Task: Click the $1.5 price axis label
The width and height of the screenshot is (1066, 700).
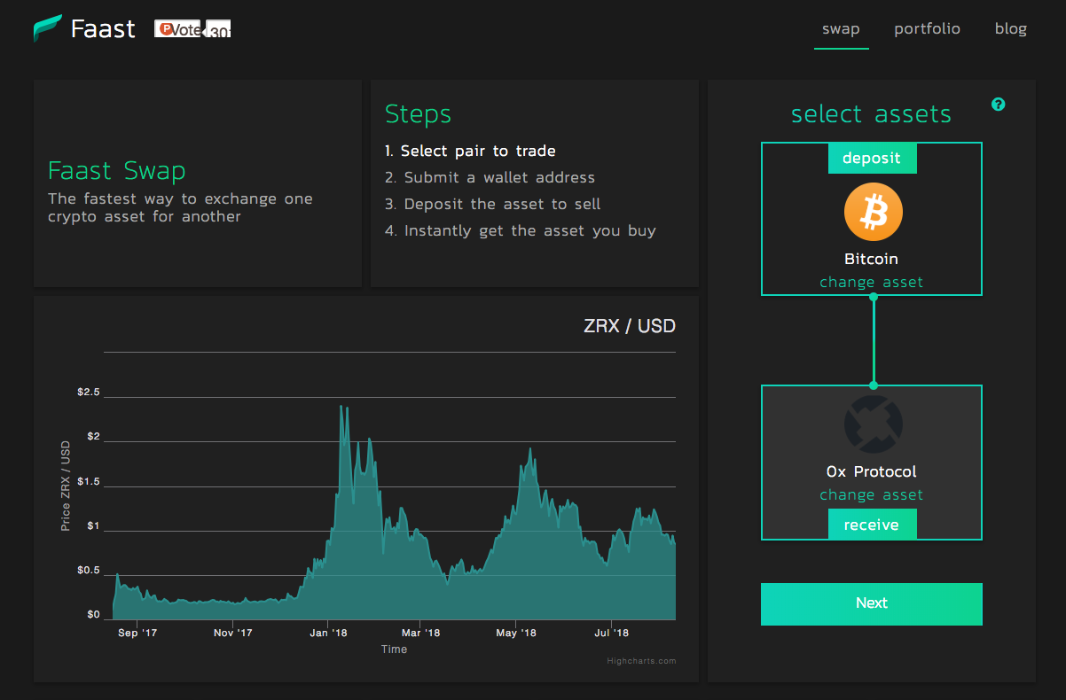Action: (x=89, y=482)
